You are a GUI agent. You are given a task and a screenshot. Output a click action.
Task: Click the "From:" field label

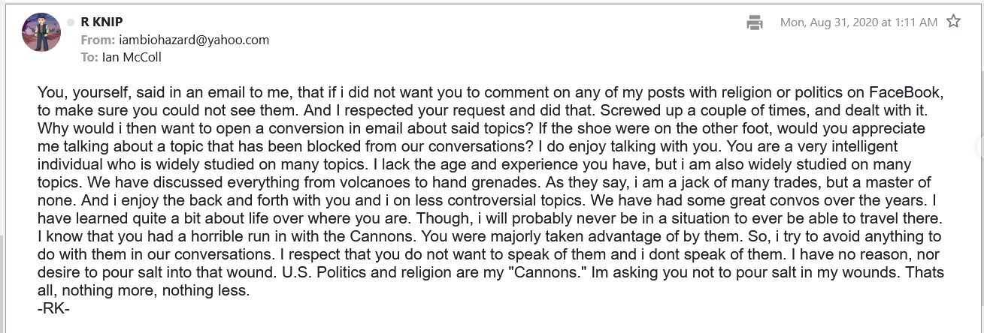coord(98,40)
